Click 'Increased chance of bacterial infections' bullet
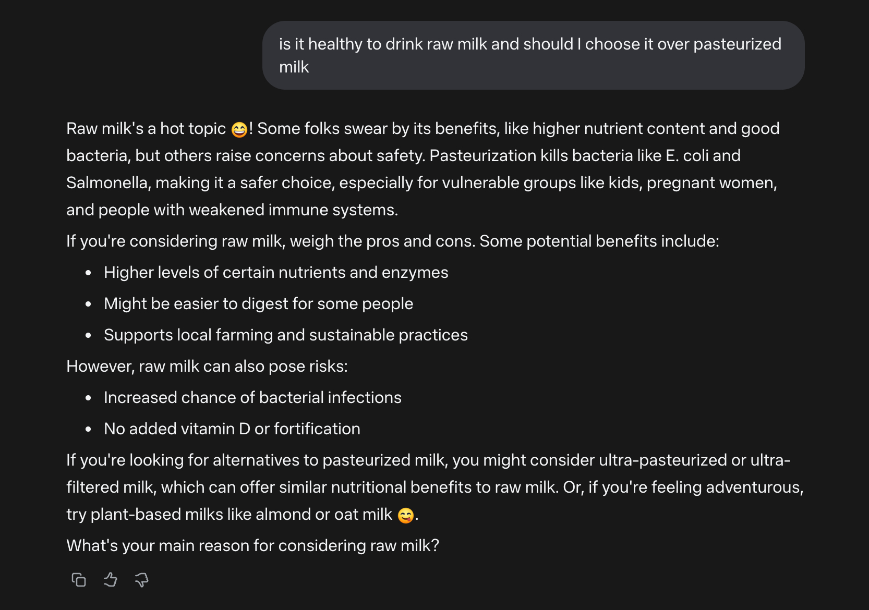 coord(252,398)
